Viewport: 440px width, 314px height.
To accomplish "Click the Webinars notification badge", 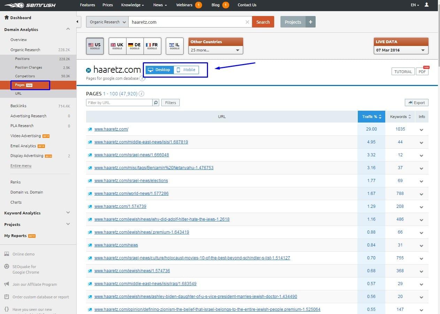I will [198, 5].
